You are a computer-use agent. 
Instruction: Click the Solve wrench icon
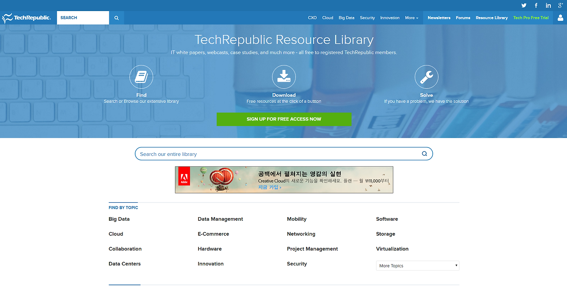point(427,77)
